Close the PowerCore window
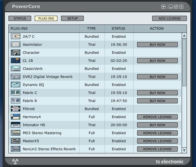This screenshot has width=196, height=167. click(181, 7)
